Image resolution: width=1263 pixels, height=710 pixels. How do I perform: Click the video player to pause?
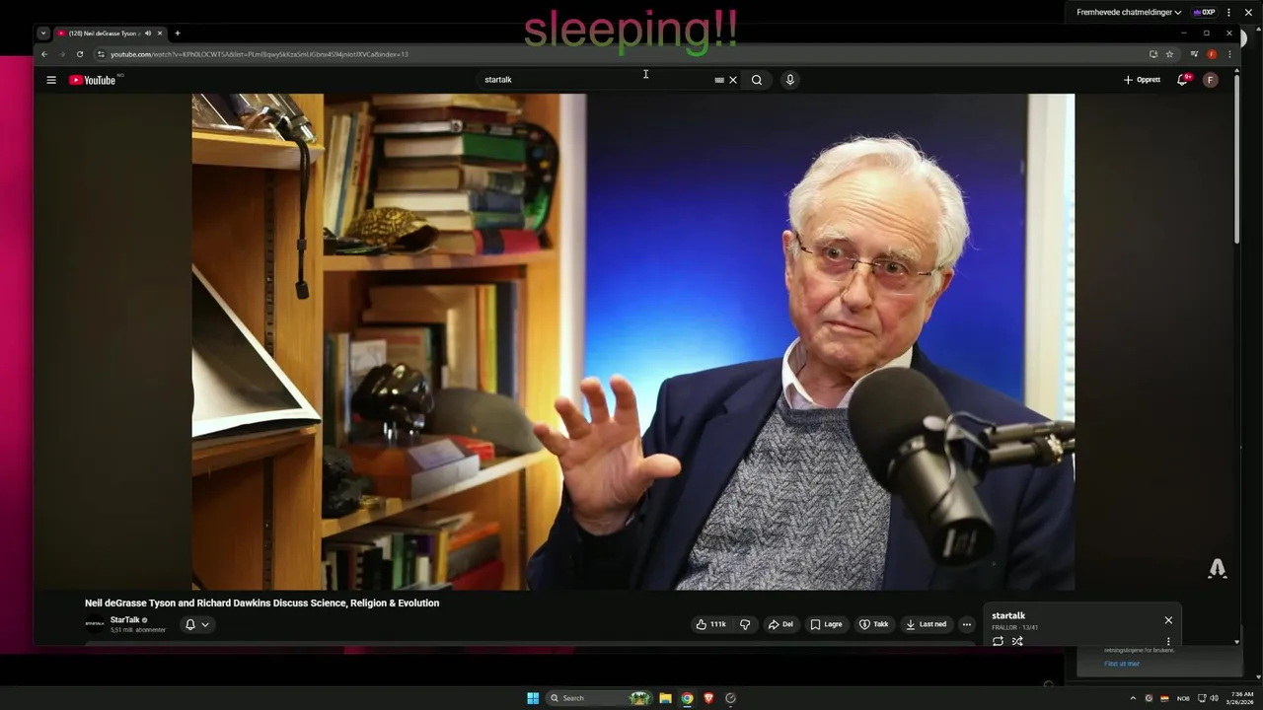(x=632, y=342)
